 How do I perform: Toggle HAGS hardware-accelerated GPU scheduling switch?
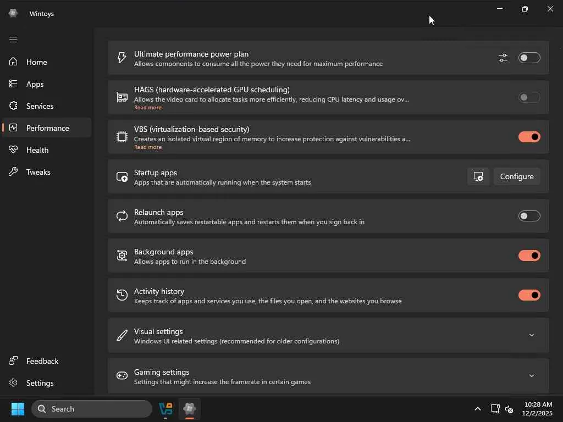tap(529, 97)
